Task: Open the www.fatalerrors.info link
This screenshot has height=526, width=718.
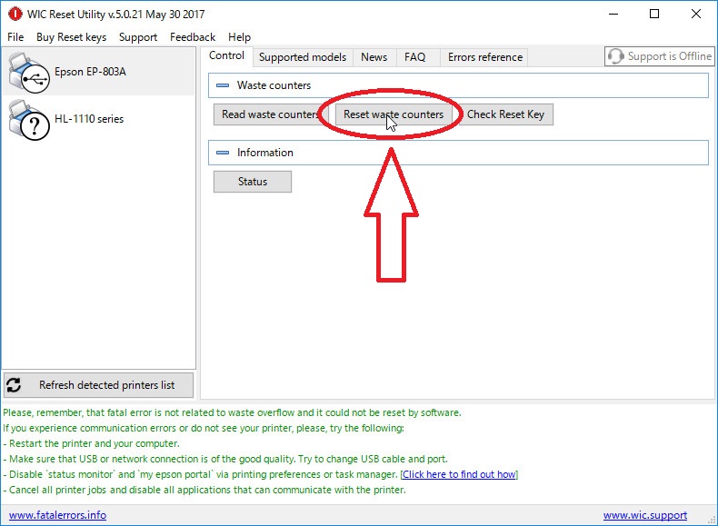Action: point(57,515)
